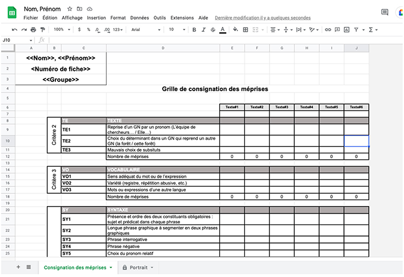Open horizontal align dropdown
404x277 pixels.
pos(275,29)
